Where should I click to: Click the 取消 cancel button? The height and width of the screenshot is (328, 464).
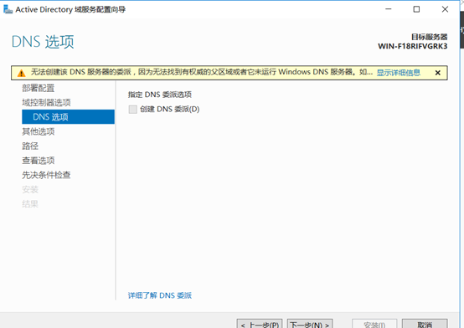(x=425, y=324)
